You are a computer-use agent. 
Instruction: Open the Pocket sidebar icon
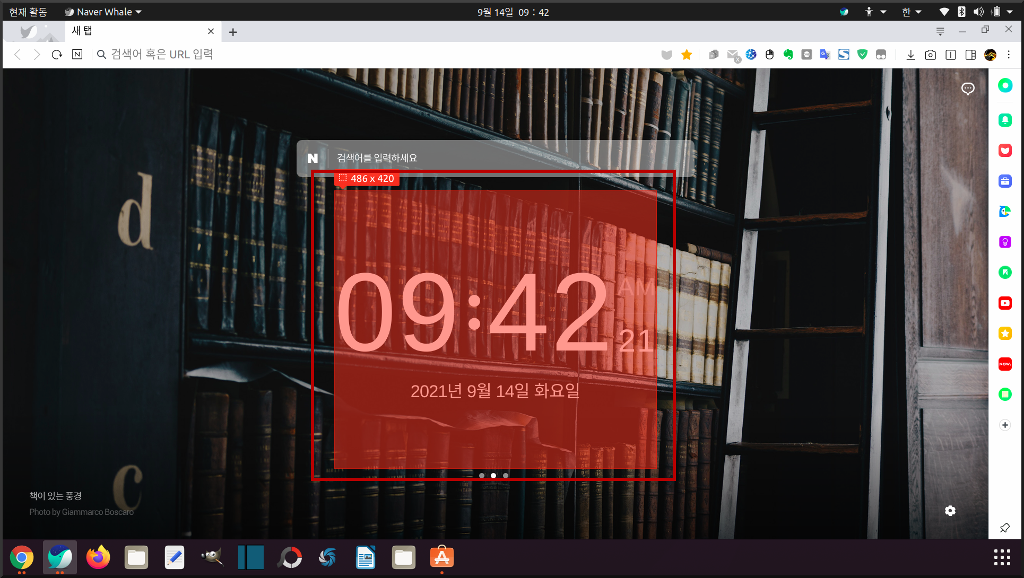(1005, 151)
